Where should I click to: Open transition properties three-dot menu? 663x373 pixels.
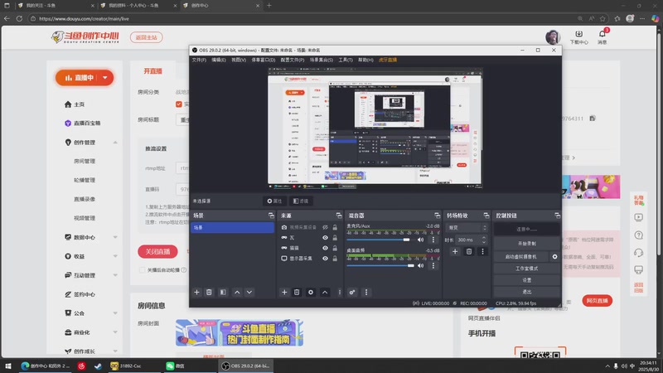482,252
